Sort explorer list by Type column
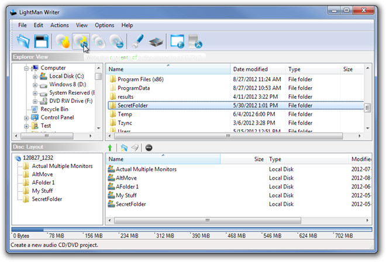 tap(313, 69)
